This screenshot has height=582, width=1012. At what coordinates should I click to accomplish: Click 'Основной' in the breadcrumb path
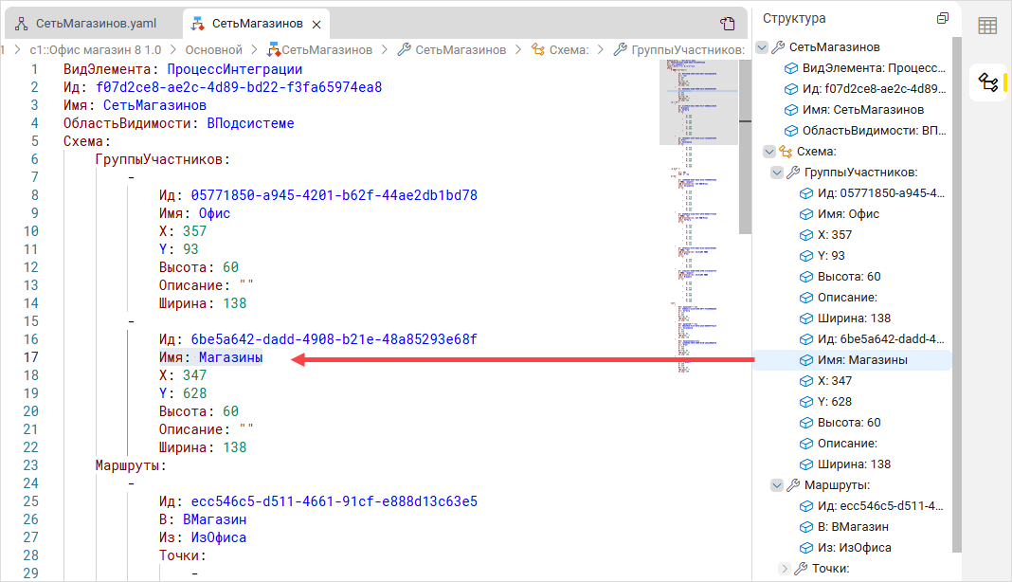213,49
